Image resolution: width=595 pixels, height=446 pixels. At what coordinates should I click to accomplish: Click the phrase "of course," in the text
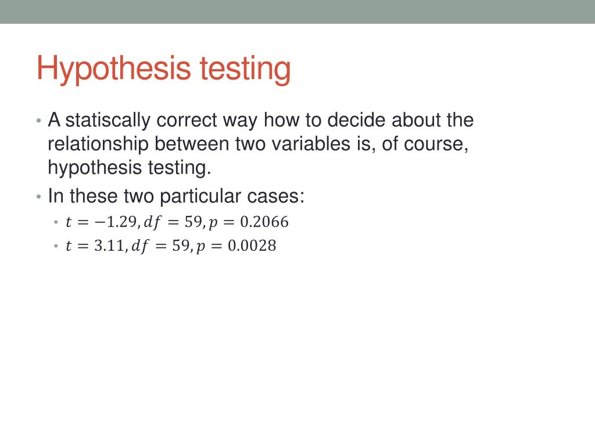click(x=425, y=144)
